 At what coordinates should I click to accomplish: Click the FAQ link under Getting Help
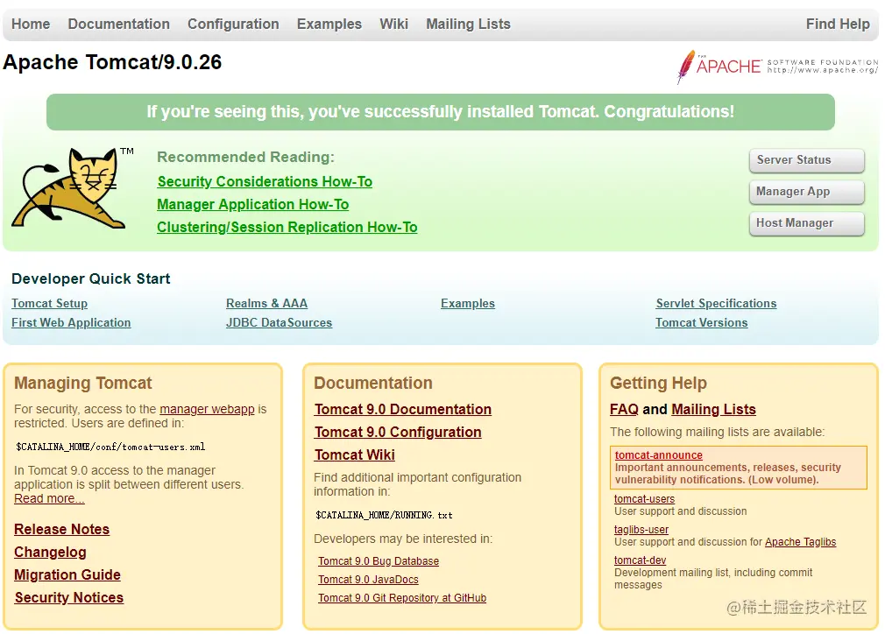[624, 410]
